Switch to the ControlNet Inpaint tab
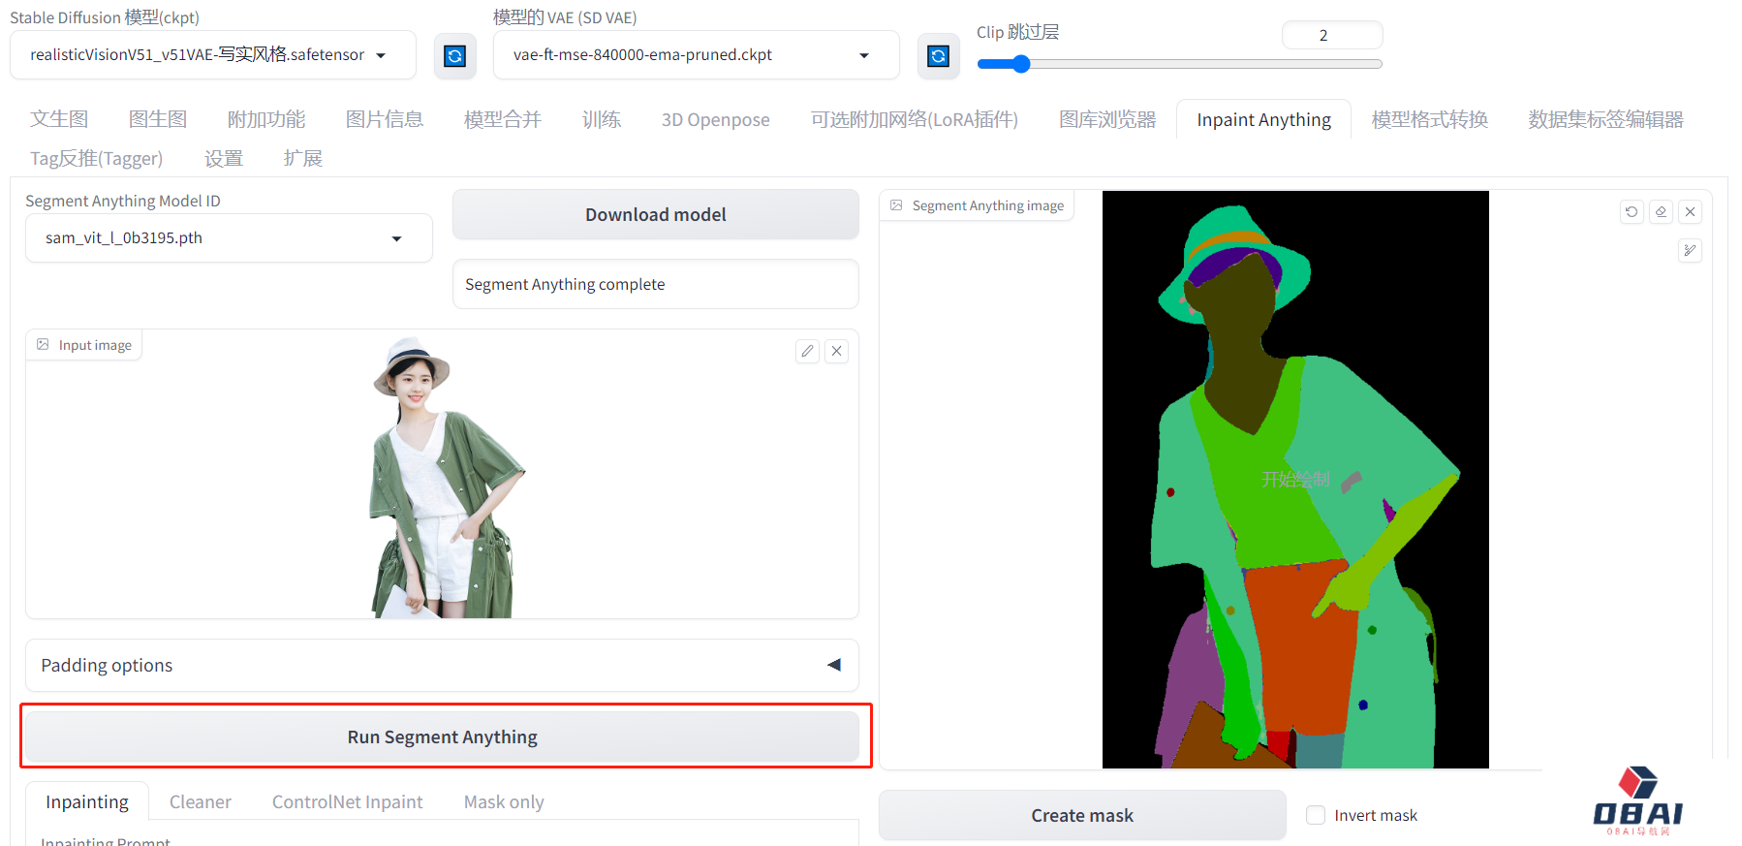The image size is (1742, 846). click(347, 801)
